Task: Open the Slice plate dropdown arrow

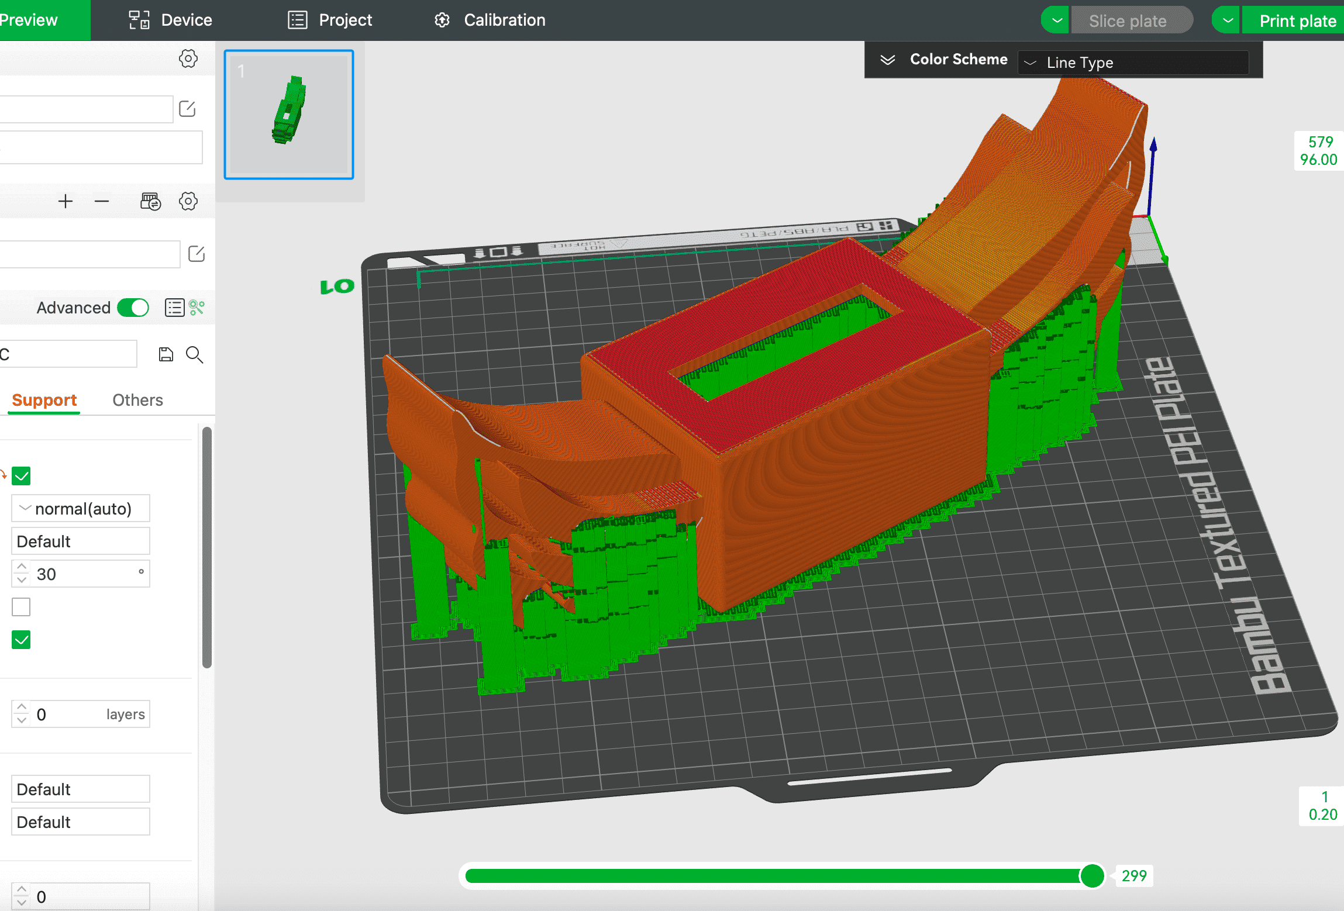Action: tap(1056, 20)
